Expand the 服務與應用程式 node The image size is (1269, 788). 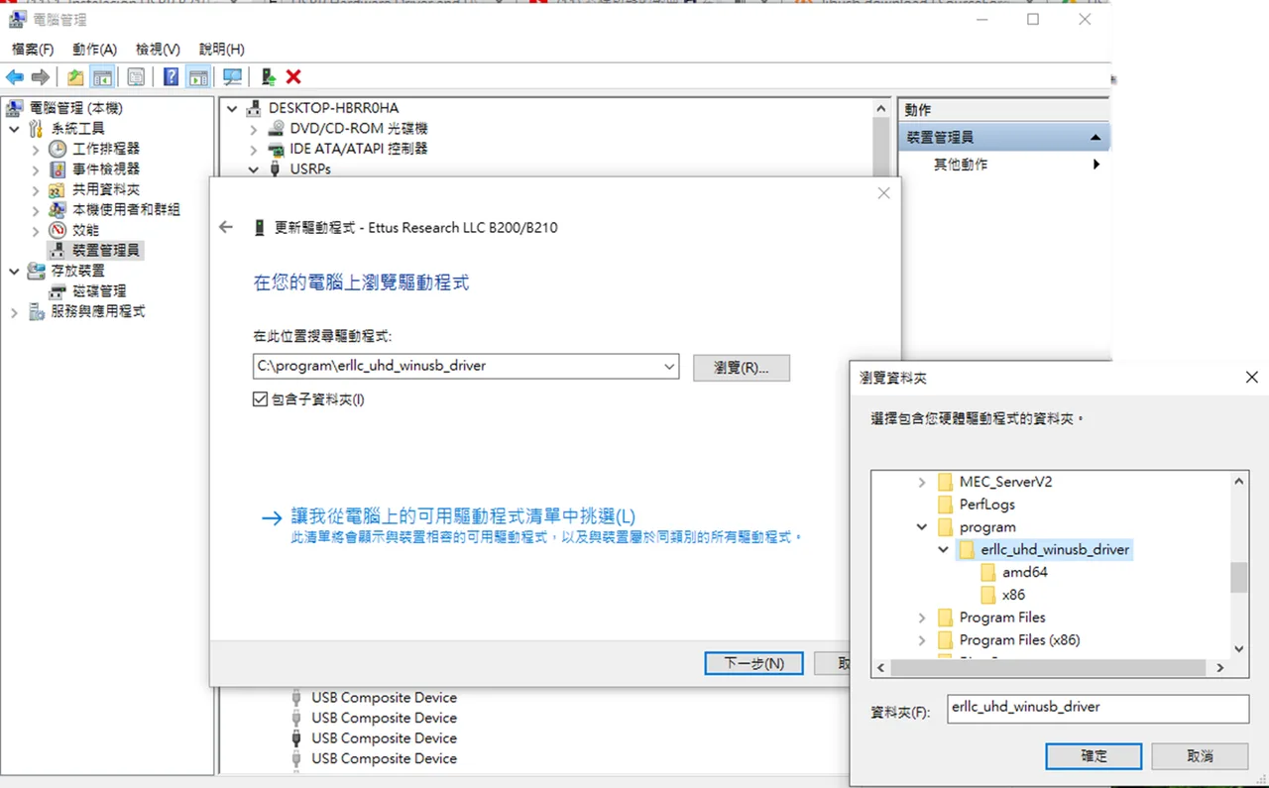[x=15, y=312]
